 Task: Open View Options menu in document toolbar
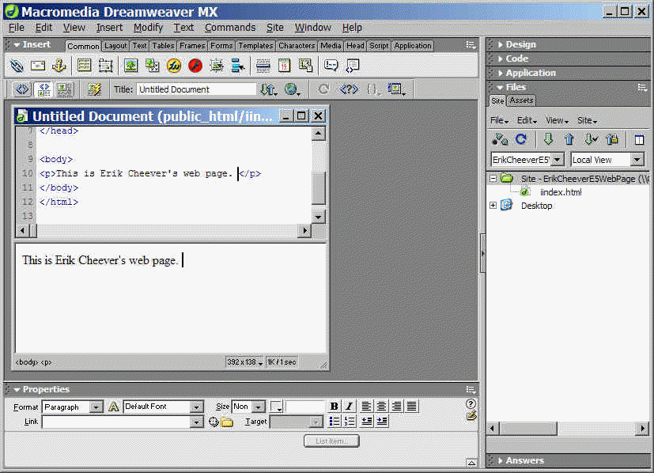(397, 89)
